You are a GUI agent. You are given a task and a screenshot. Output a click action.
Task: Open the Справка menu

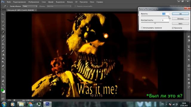pos(99,2)
